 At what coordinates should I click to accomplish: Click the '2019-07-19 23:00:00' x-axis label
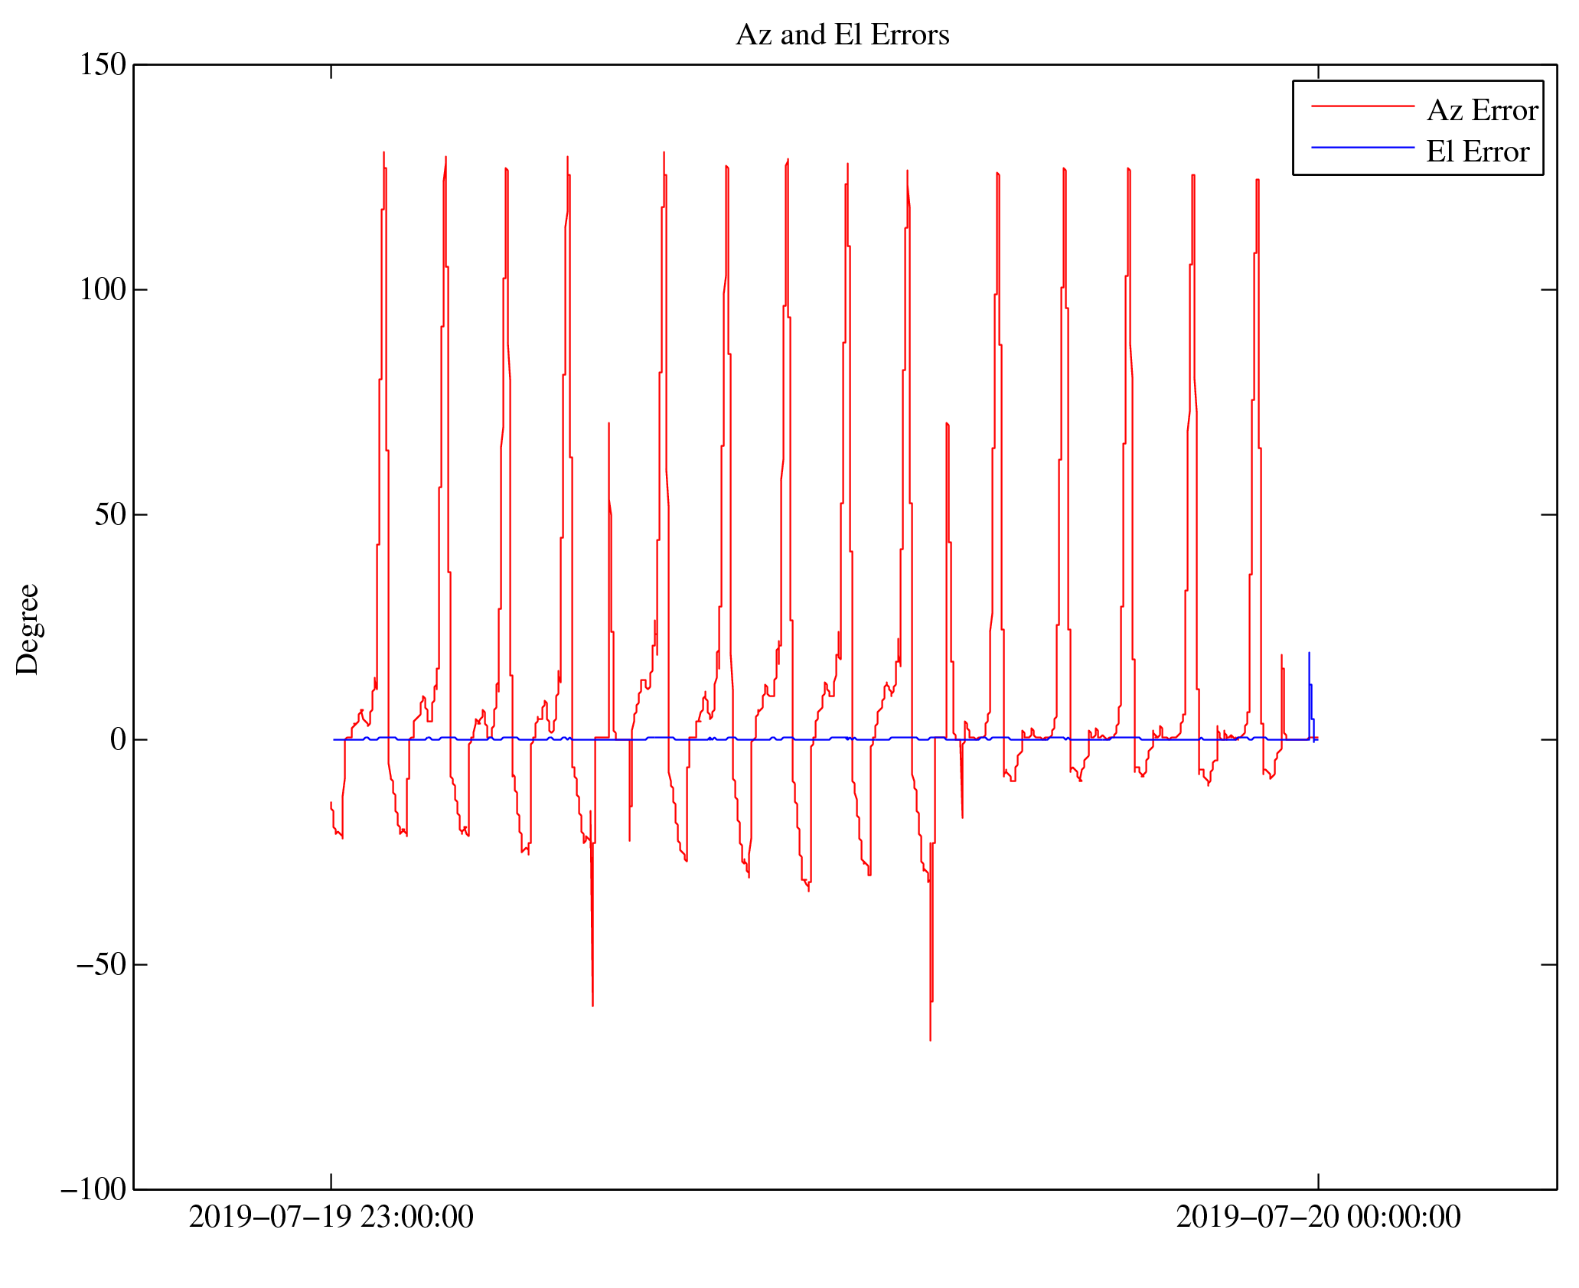[331, 1218]
